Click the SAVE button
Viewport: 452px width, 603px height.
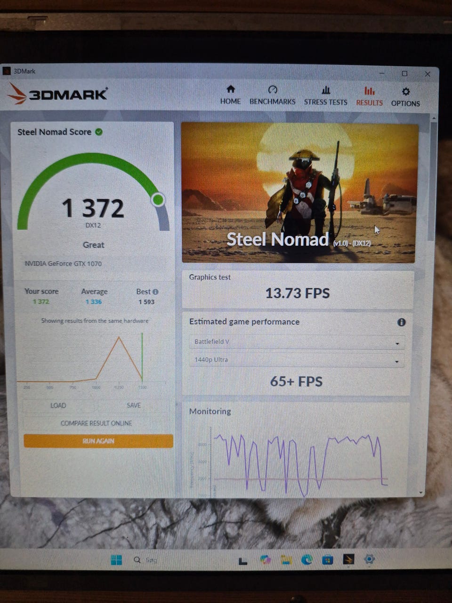(x=134, y=405)
